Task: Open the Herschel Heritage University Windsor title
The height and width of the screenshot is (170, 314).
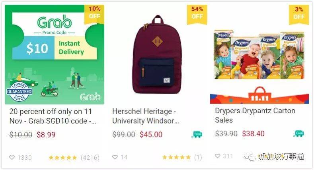Action: 146,116
